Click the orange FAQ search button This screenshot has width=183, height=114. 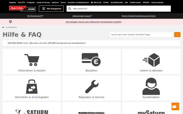(177, 35)
